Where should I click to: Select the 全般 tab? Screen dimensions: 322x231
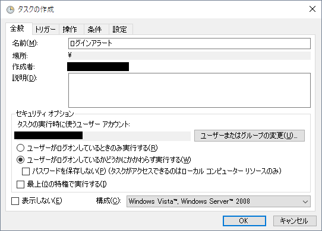pos(19,28)
